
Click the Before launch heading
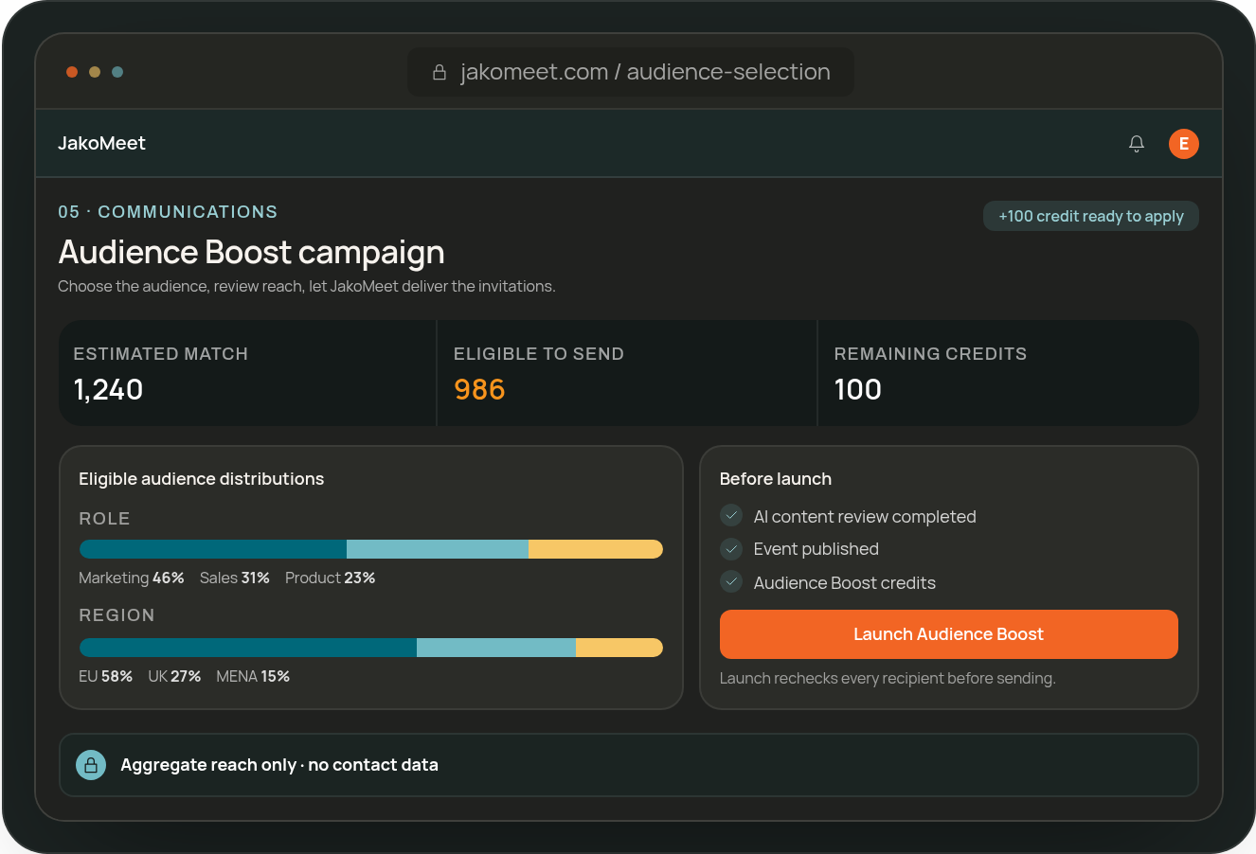(x=776, y=479)
